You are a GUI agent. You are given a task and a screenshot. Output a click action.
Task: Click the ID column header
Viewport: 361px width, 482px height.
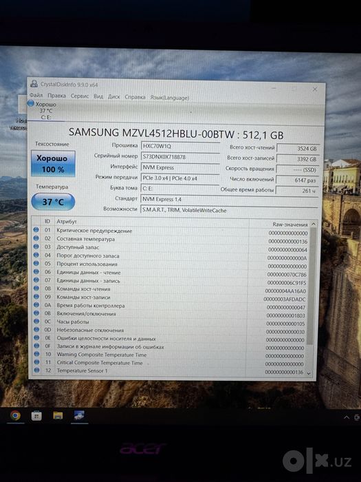[x=47, y=221]
